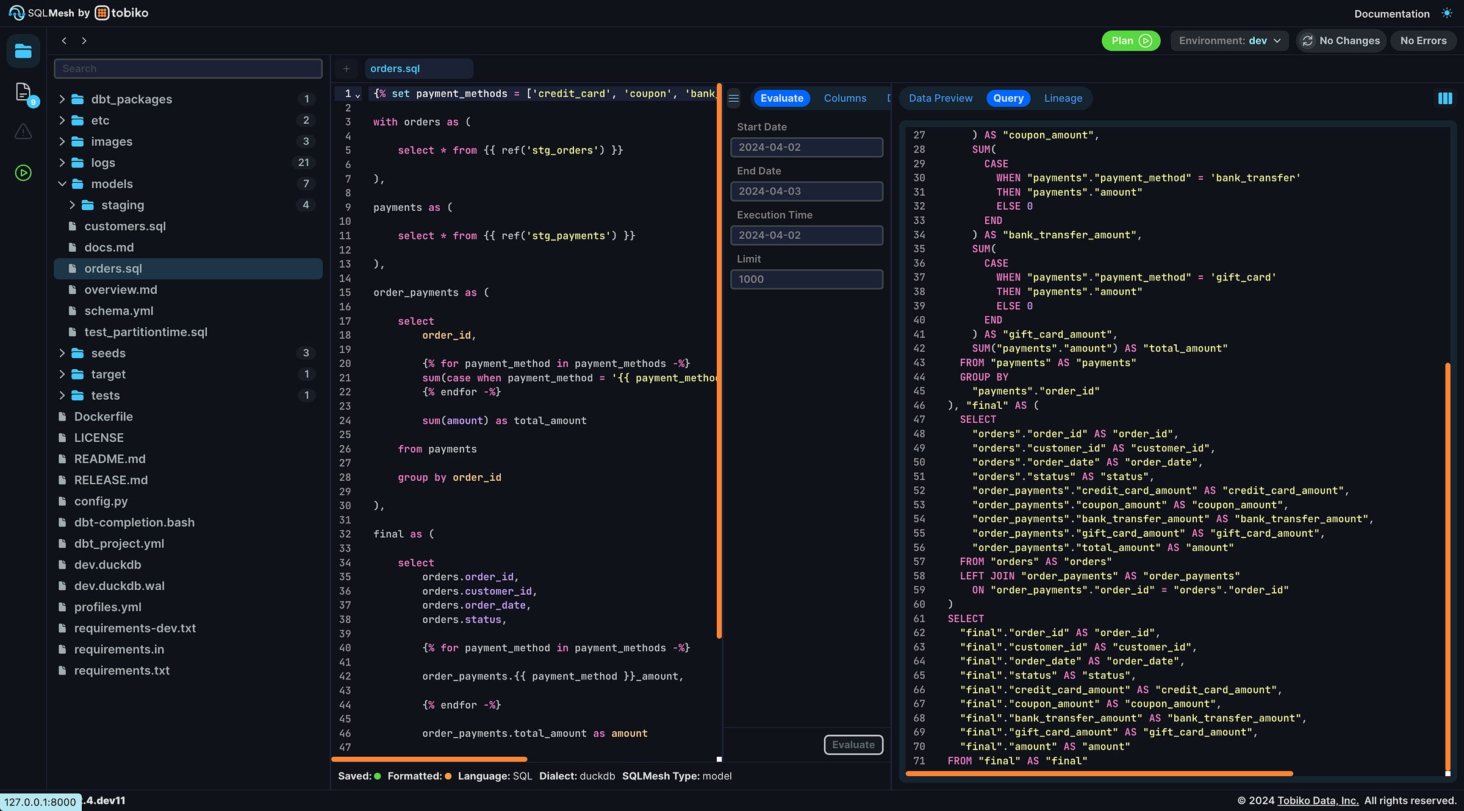1464x811 pixels.
Task: Run the green Plan button
Action: [1131, 41]
